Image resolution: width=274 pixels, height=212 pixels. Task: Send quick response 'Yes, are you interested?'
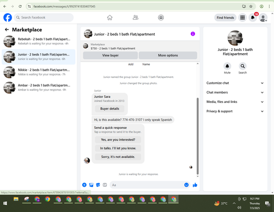[x=118, y=140]
